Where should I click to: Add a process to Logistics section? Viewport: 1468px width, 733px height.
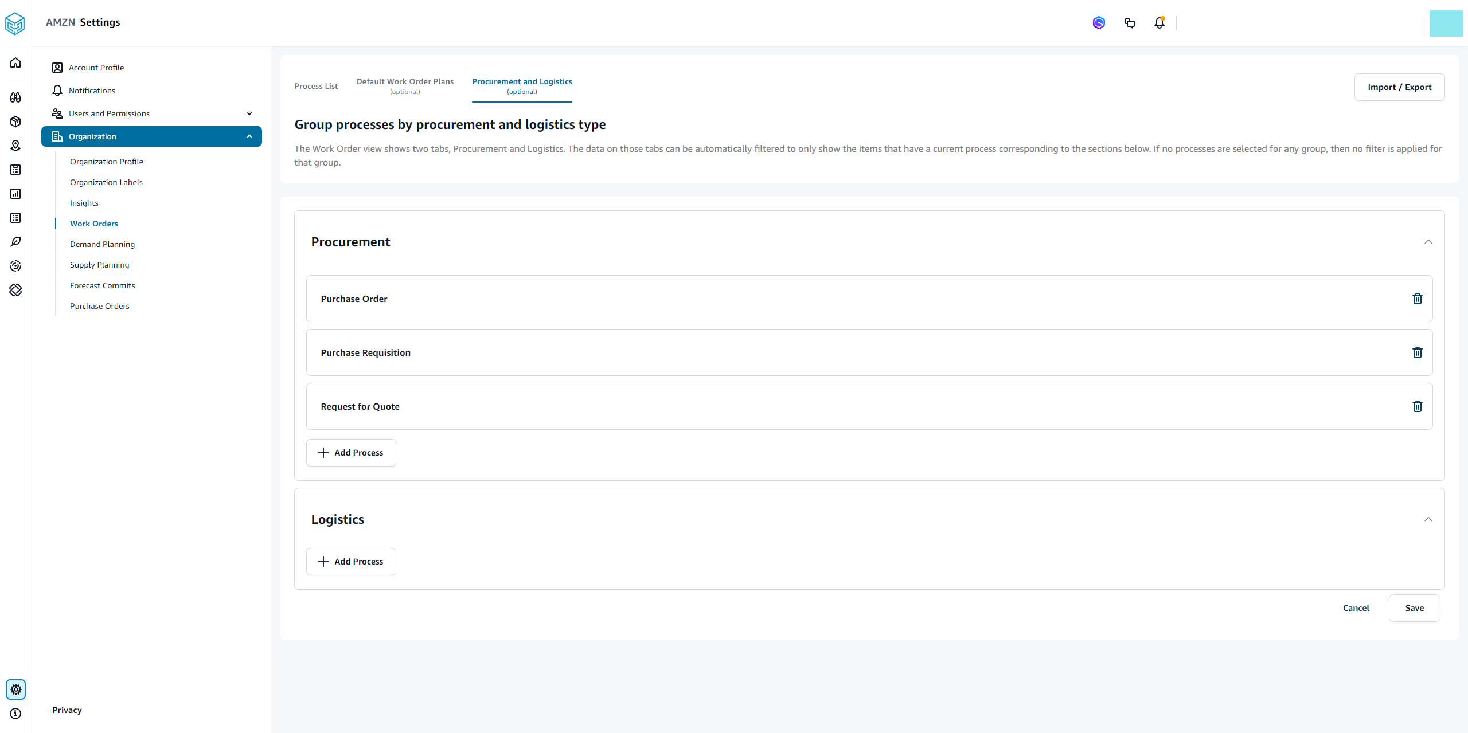point(352,560)
